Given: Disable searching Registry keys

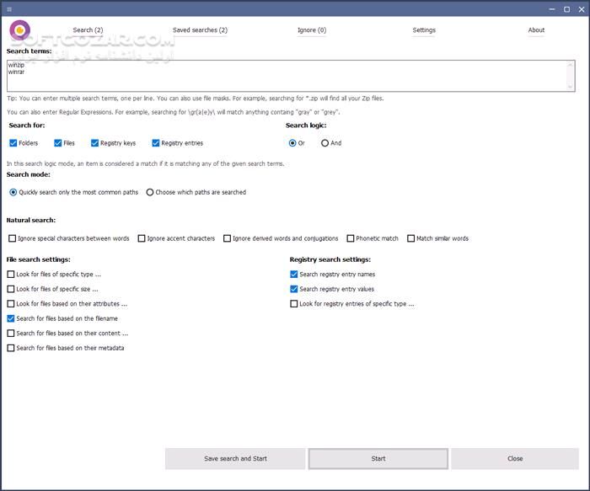Looking at the screenshot, I should point(94,143).
